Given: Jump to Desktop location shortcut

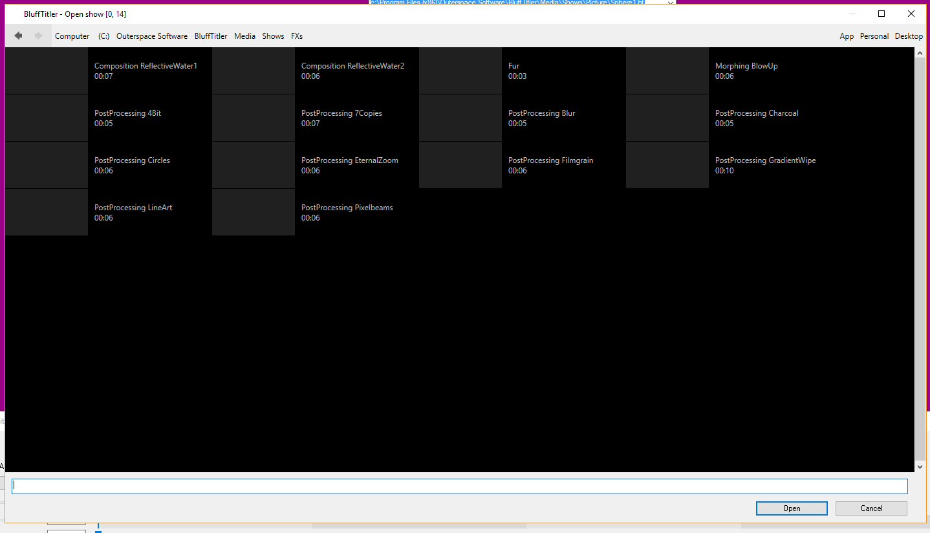Looking at the screenshot, I should coord(909,36).
